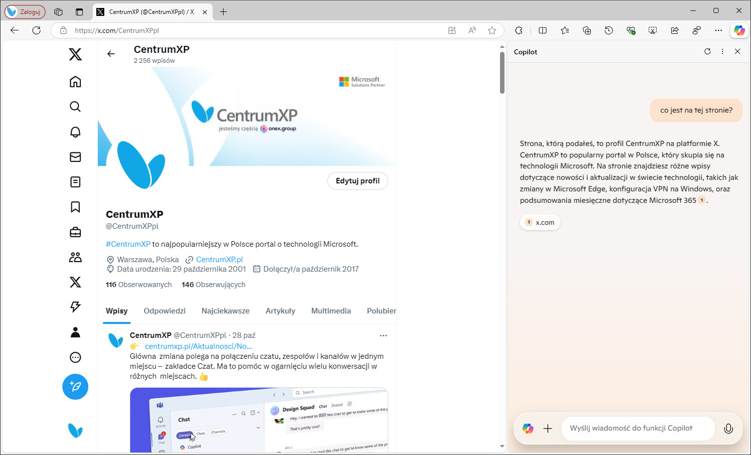Open Communities people icon

coord(75,257)
